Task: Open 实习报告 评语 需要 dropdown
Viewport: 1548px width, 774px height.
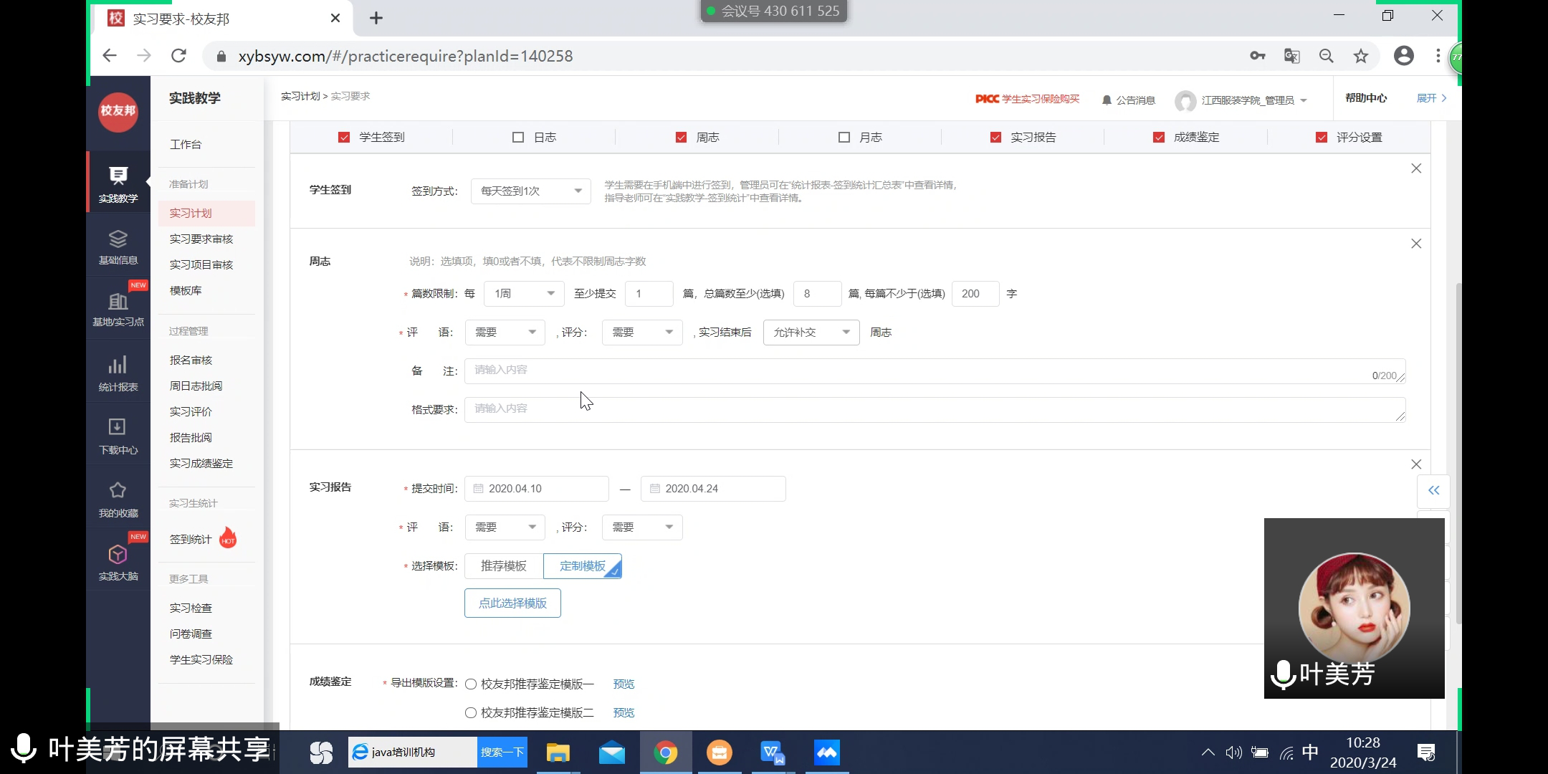Action: [505, 527]
